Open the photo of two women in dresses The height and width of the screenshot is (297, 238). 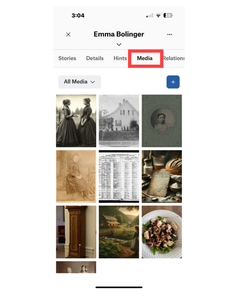point(76,121)
